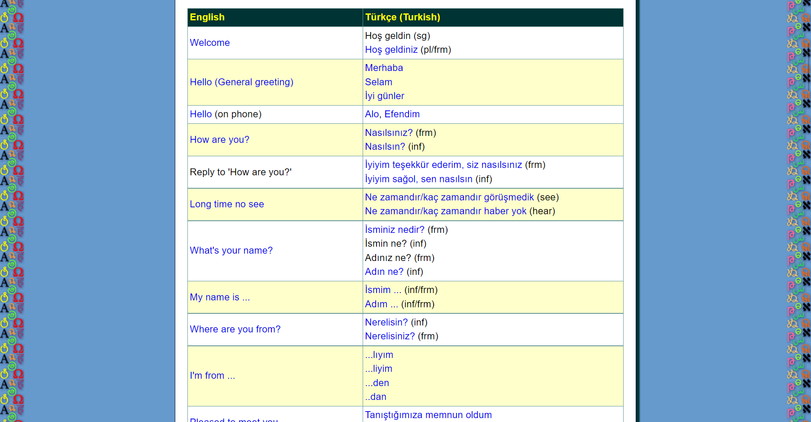The image size is (811, 422).
Task: Click the Adın ne? link
Action: pos(383,272)
